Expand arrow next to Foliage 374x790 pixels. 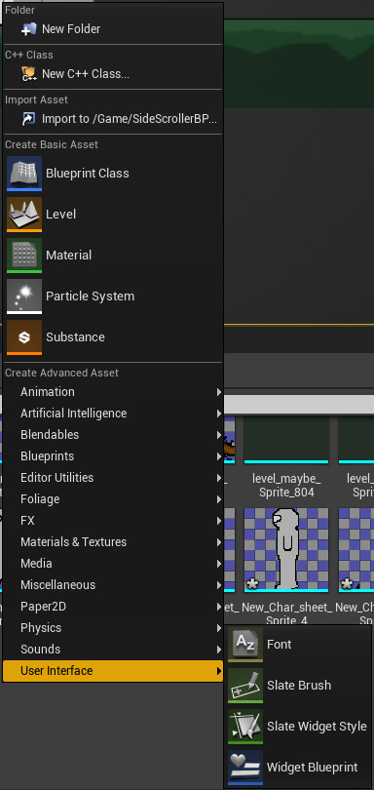(219, 499)
